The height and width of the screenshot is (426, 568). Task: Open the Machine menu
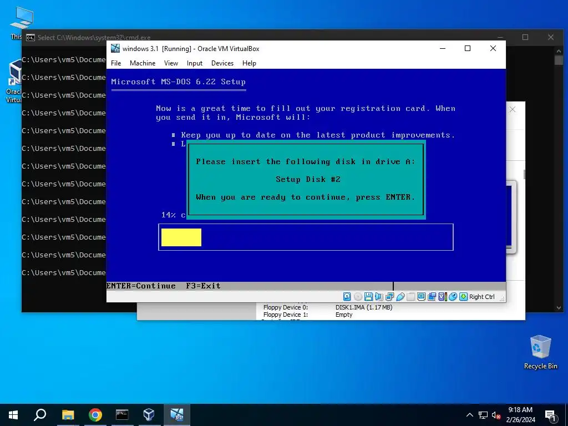(143, 63)
